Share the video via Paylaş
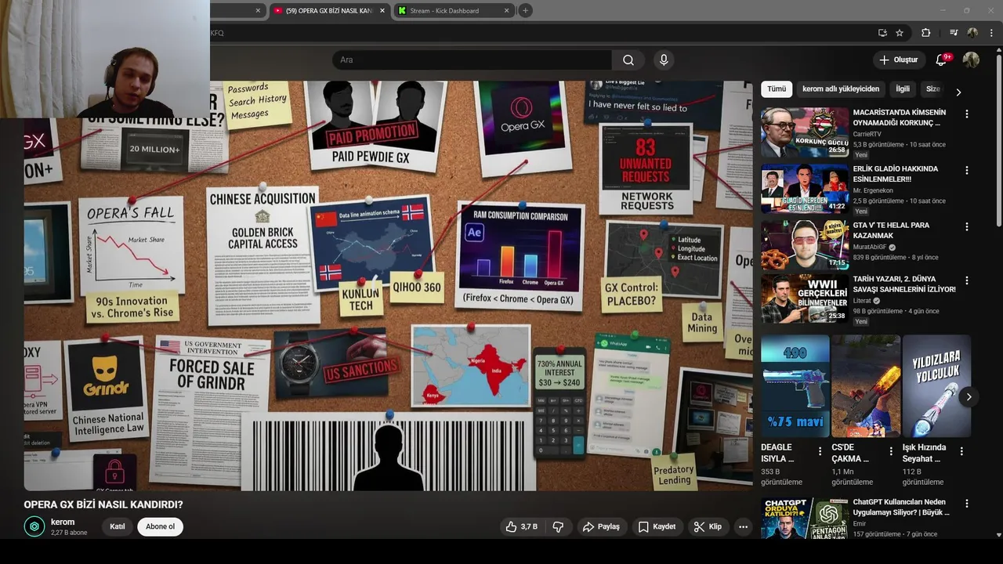1003x564 pixels. click(601, 526)
